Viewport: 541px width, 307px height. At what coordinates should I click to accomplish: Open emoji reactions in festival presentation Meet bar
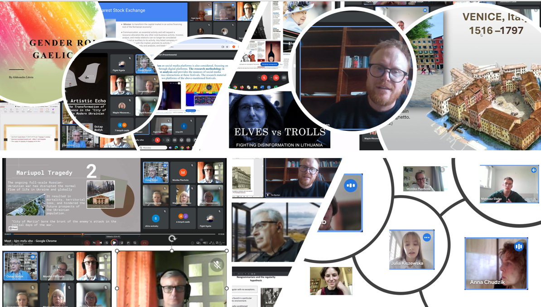pyautogui.click(x=182, y=140)
